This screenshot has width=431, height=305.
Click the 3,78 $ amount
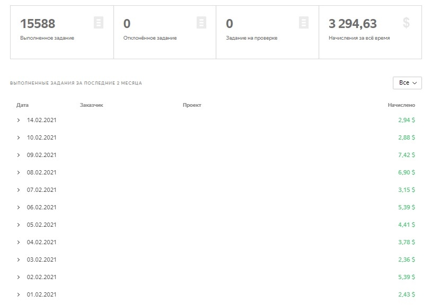tap(407, 242)
